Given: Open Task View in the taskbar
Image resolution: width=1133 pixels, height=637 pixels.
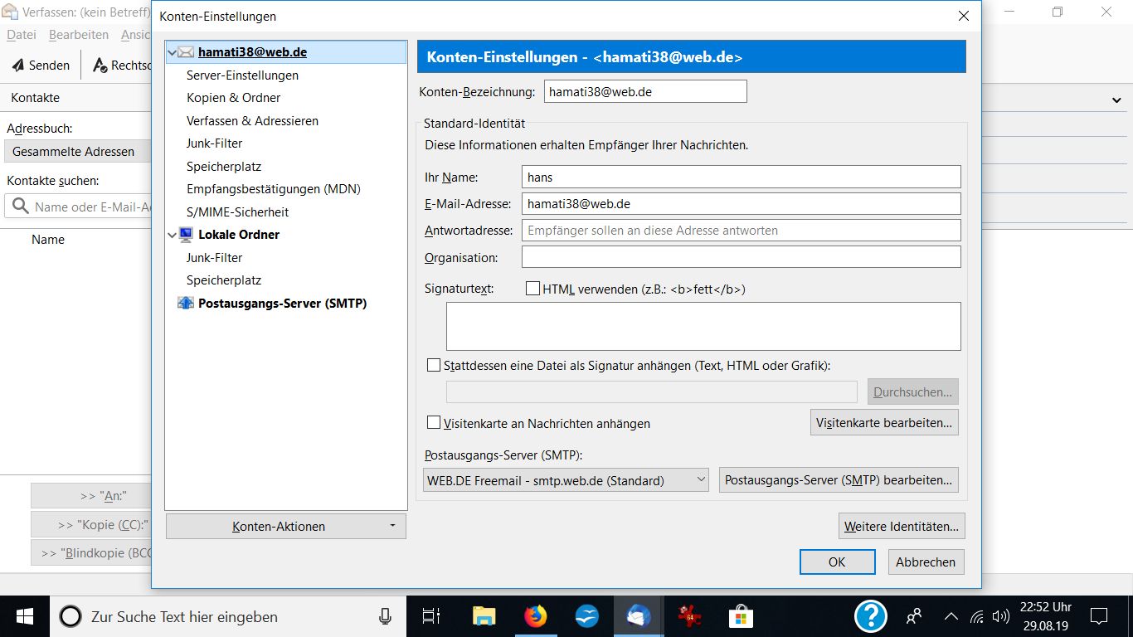Looking at the screenshot, I should click(431, 616).
